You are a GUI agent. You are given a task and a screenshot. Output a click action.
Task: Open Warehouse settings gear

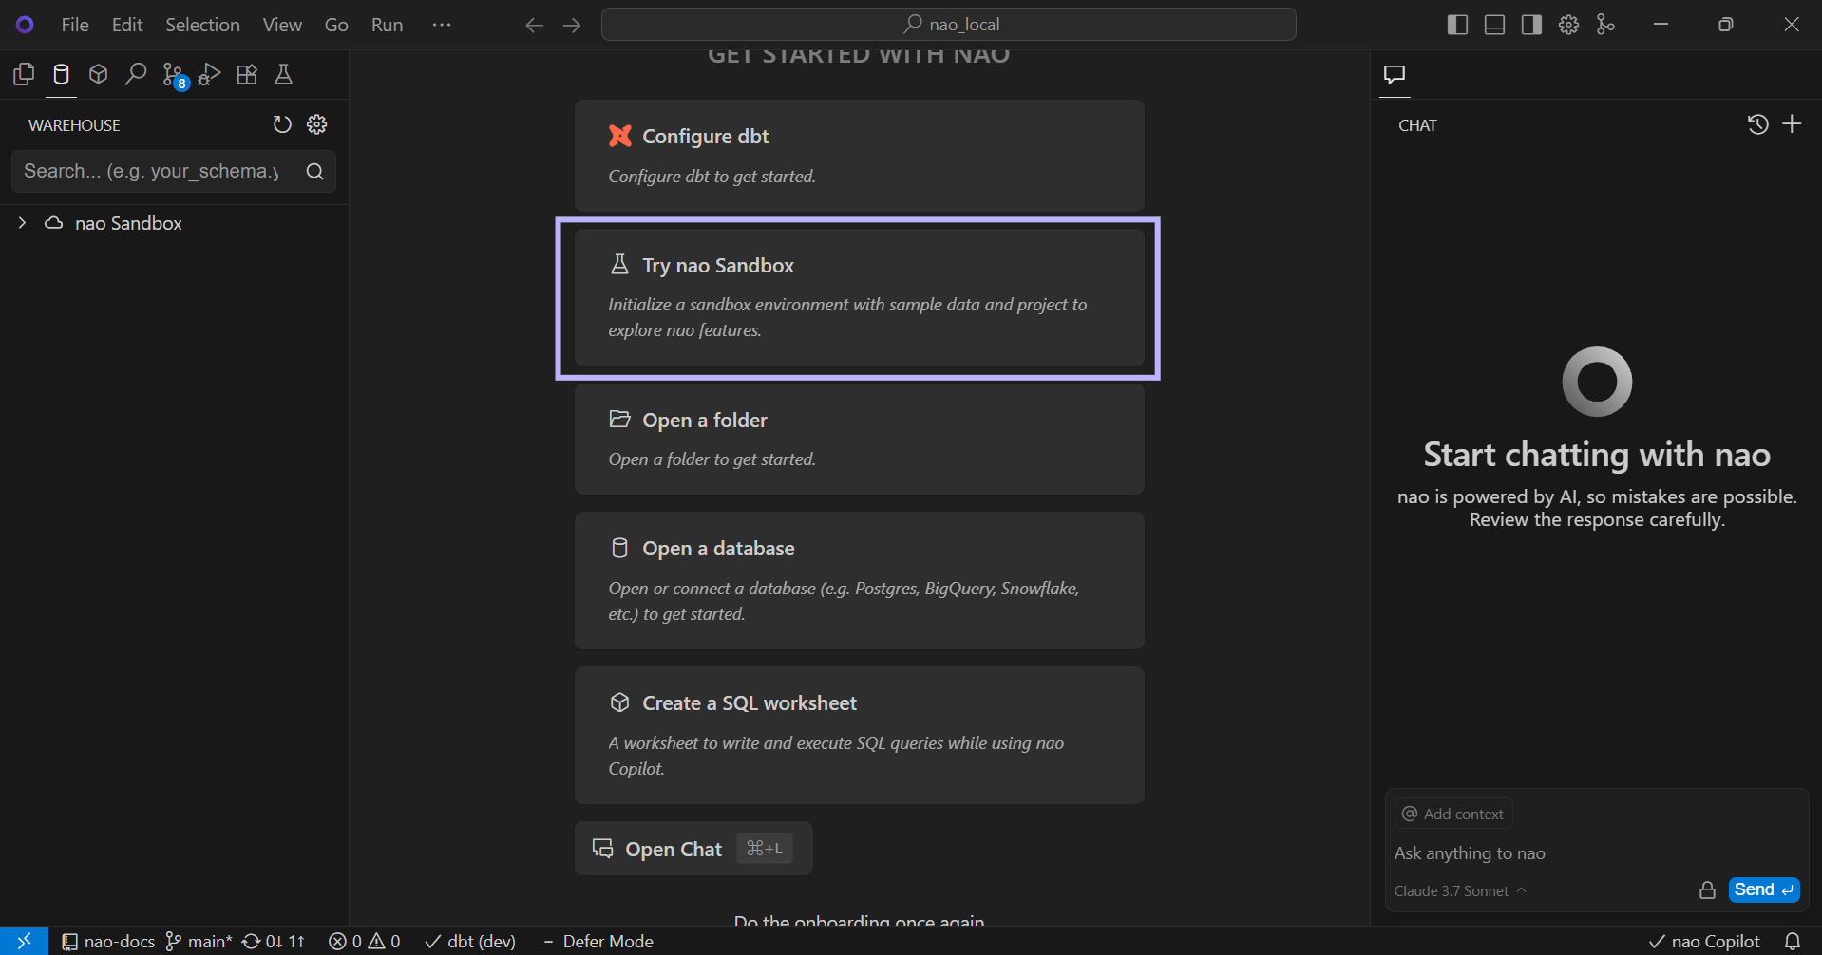pyautogui.click(x=317, y=124)
